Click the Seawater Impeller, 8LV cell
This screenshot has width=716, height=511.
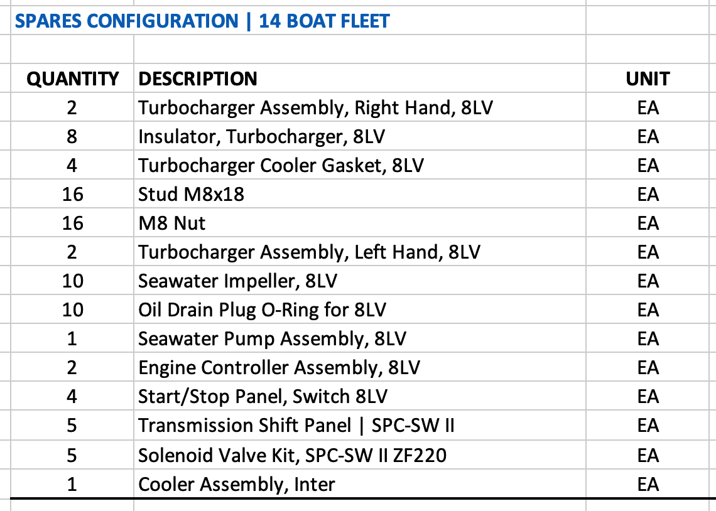coord(360,281)
